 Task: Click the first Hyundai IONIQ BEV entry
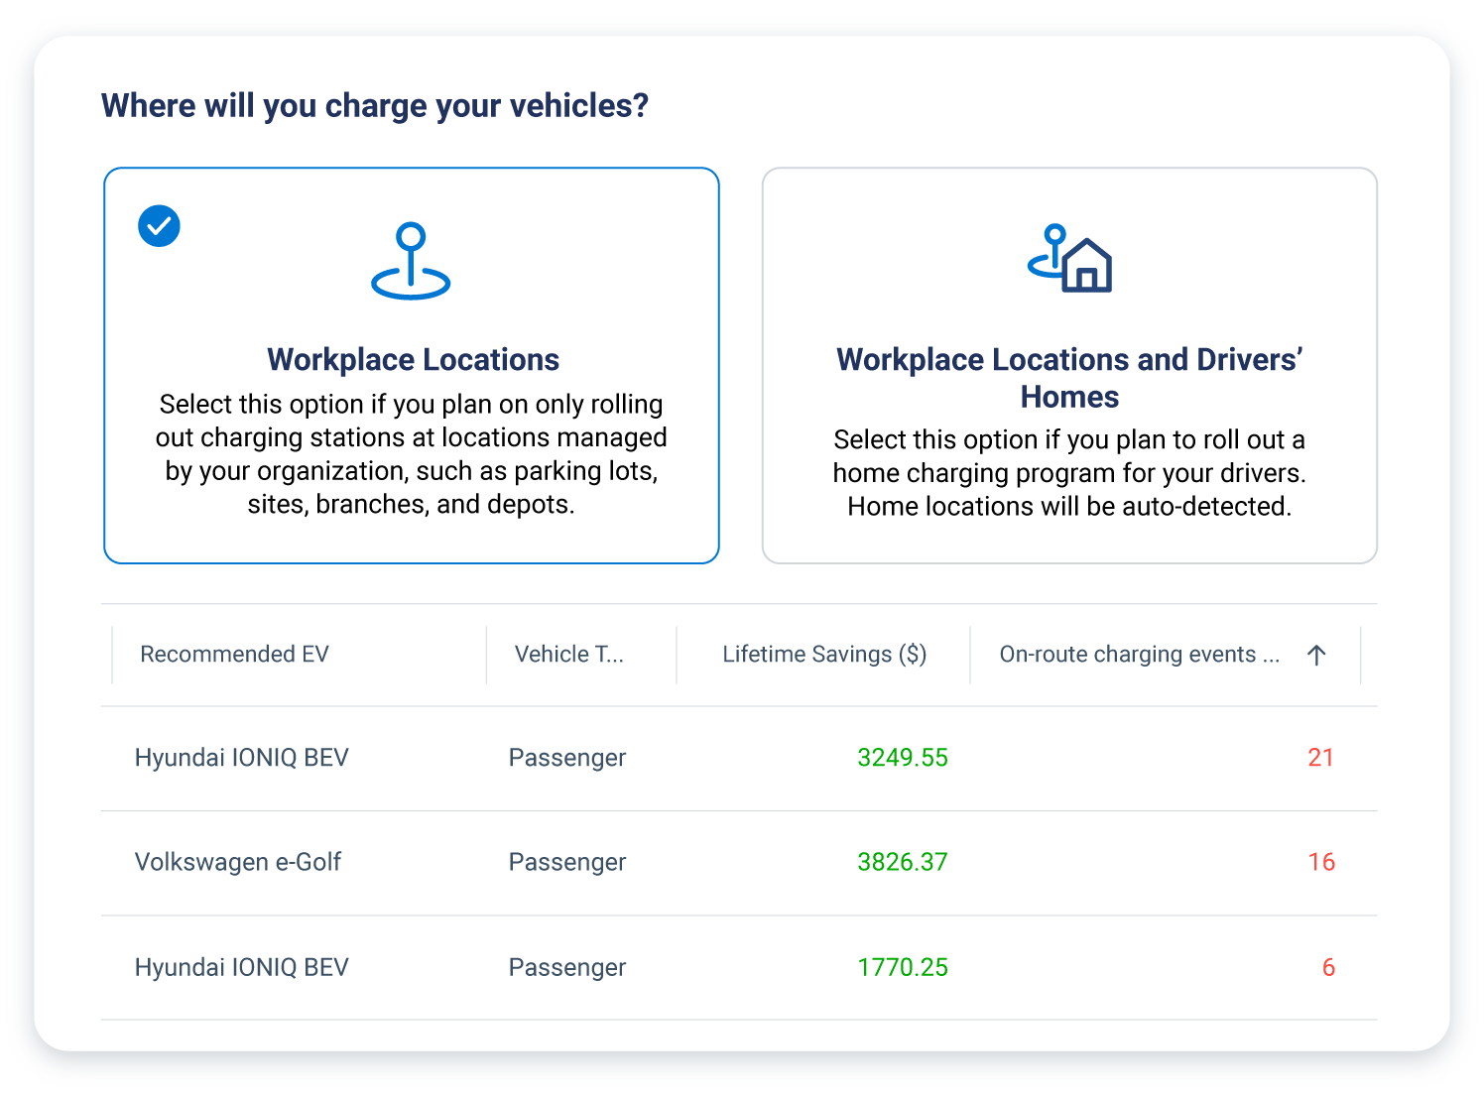pos(241,757)
